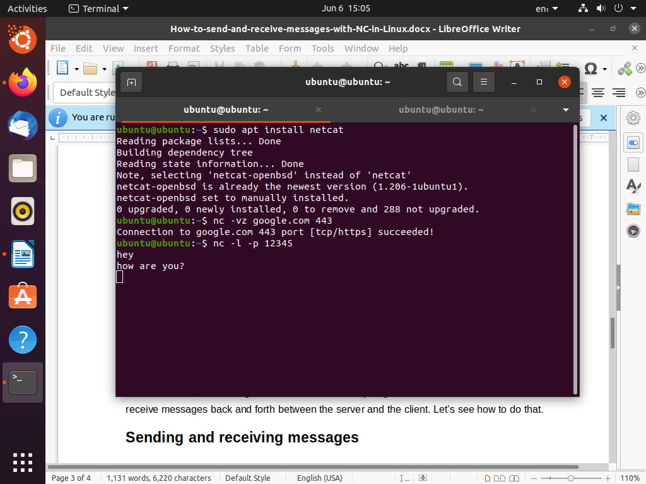The height and width of the screenshot is (484, 646).
Task: Select the first ubuntu@ubuntu terminal tab
Action: (x=226, y=110)
